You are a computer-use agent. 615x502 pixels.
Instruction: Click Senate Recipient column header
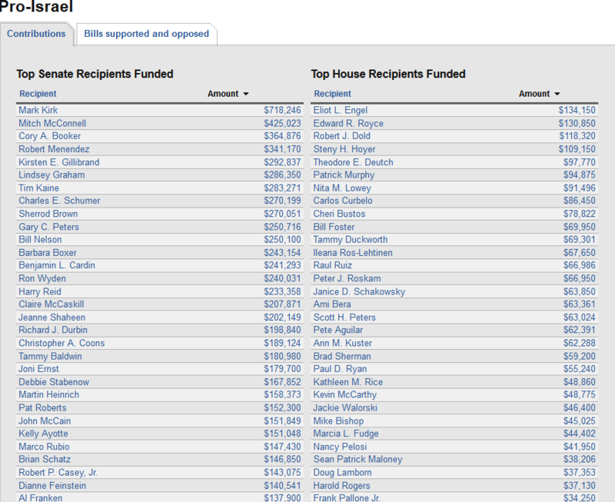click(x=38, y=94)
